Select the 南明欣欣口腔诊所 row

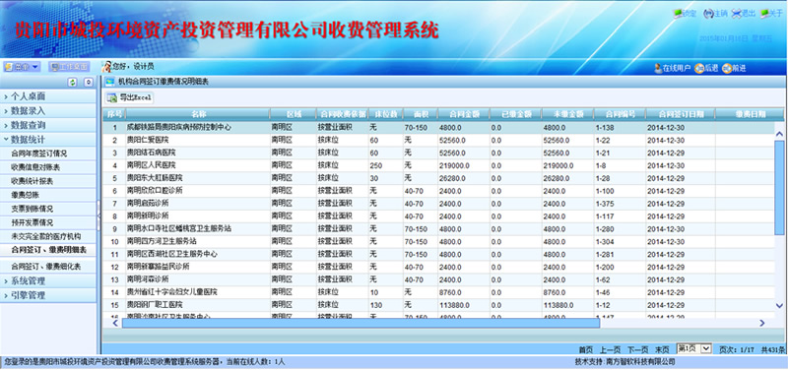[x=438, y=191]
